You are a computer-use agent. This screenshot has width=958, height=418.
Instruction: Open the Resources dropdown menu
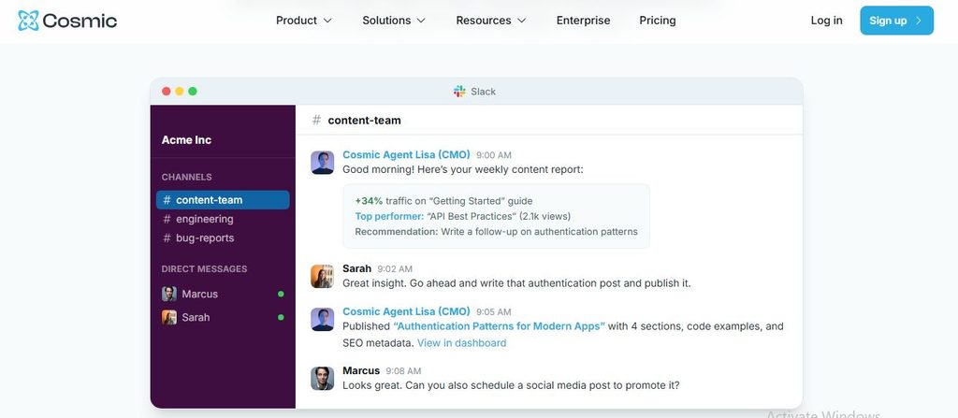[490, 21]
